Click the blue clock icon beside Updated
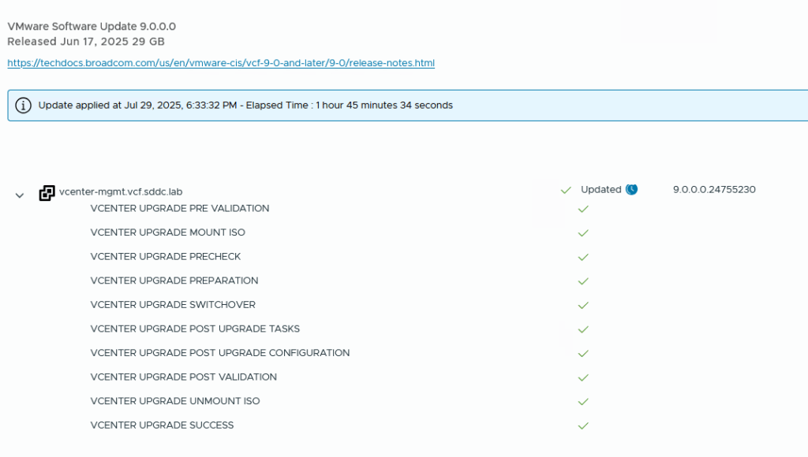The image size is (808, 457). click(x=631, y=190)
